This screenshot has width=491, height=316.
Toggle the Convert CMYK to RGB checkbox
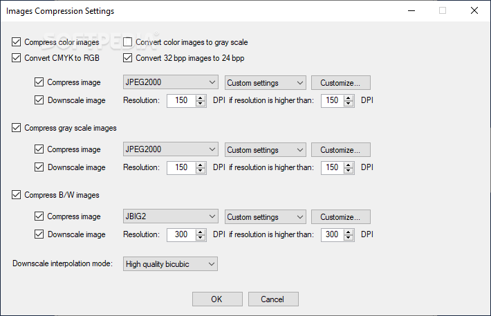17,58
